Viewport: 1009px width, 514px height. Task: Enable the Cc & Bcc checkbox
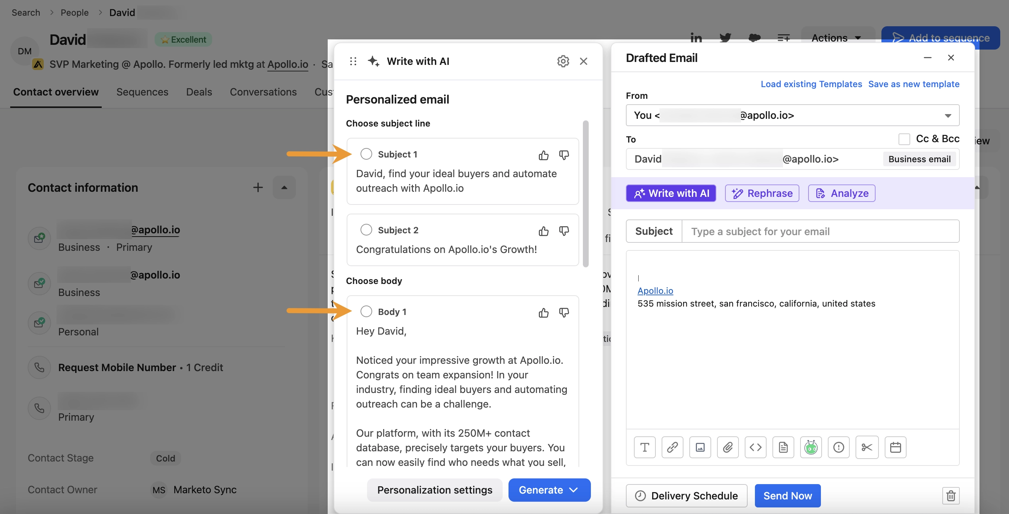(904, 139)
